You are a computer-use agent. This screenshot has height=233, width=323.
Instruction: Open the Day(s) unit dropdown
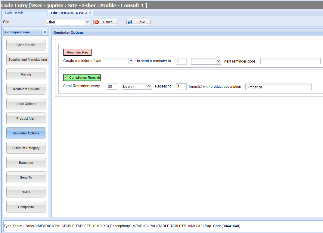(x=149, y=86)
